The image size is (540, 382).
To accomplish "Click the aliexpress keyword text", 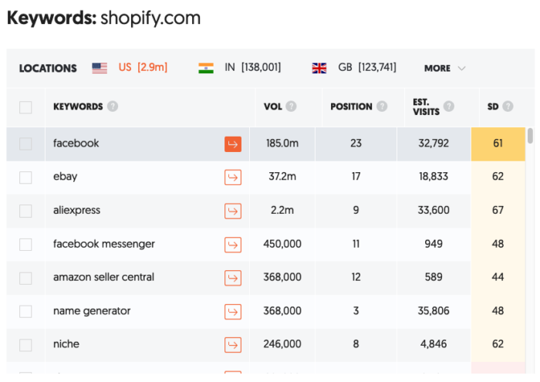I will [77, 210].
